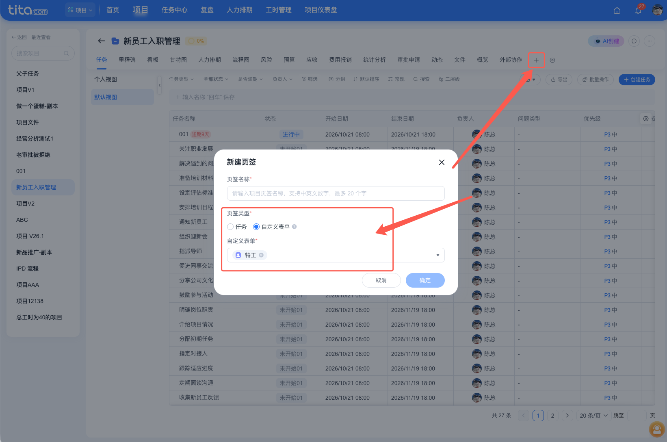Select 默认视图 in the view list

(122, 97)
